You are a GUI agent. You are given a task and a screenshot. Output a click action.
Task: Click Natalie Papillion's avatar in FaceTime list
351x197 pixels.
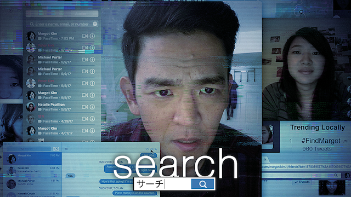[31, 107]
